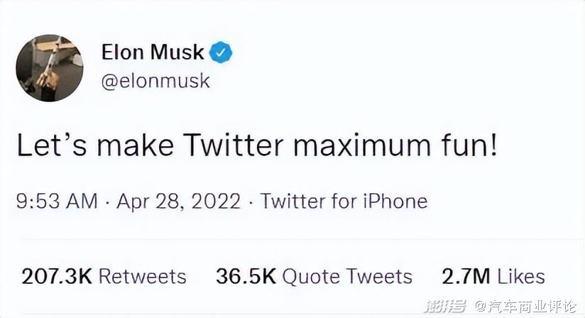The width and height of the screenshot is (585, 318).
Task: Click the @汽车商业评论 watermark text
Action: (526, 307)
